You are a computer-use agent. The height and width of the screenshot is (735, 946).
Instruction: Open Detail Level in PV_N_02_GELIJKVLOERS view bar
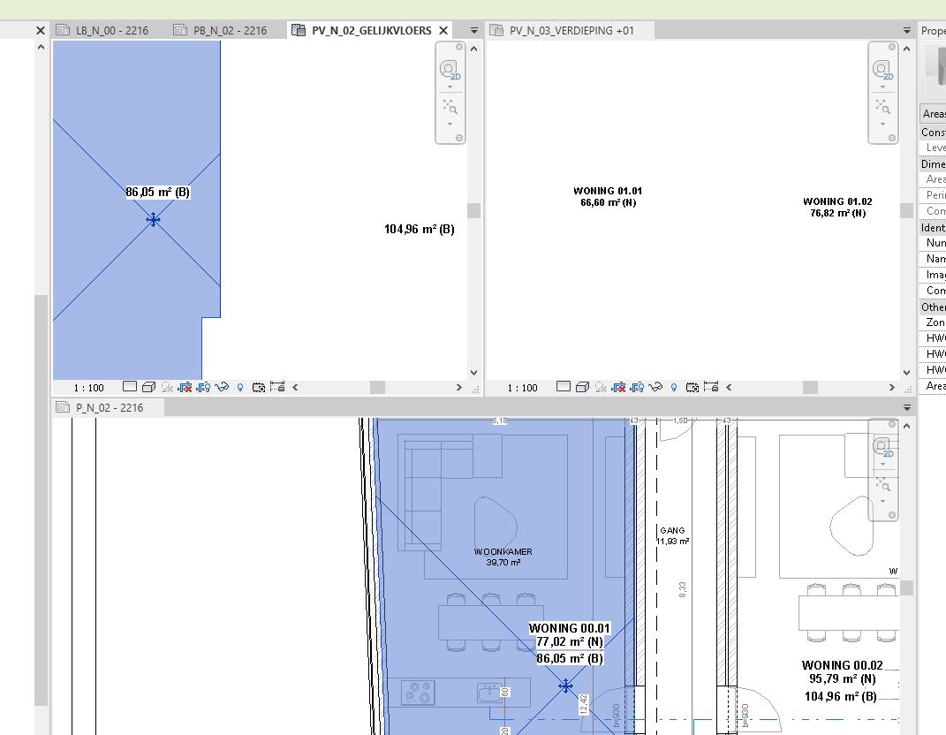pos(130,387)
